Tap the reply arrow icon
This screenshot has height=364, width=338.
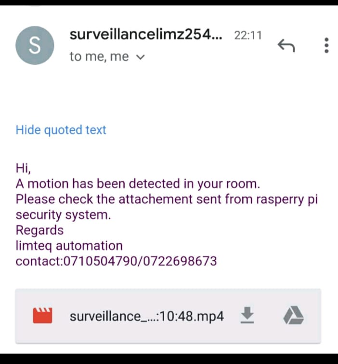pyautogui.click(x=286, y=45)
